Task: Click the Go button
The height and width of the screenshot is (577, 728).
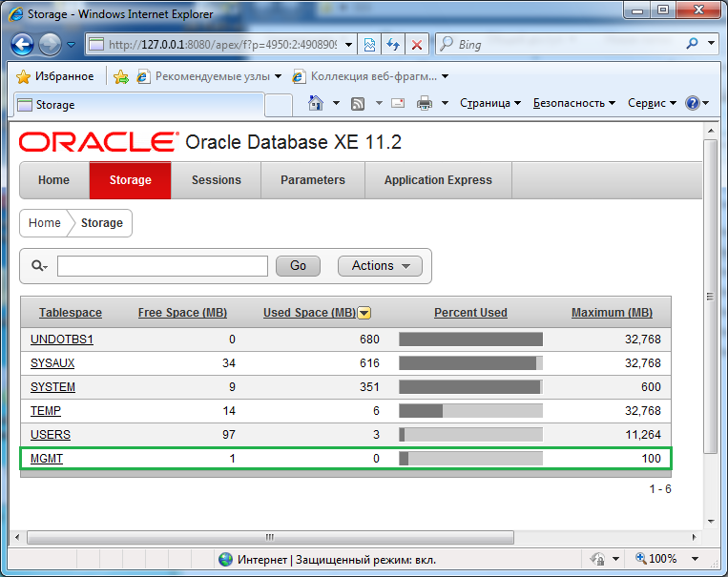Action: [298, 266]
